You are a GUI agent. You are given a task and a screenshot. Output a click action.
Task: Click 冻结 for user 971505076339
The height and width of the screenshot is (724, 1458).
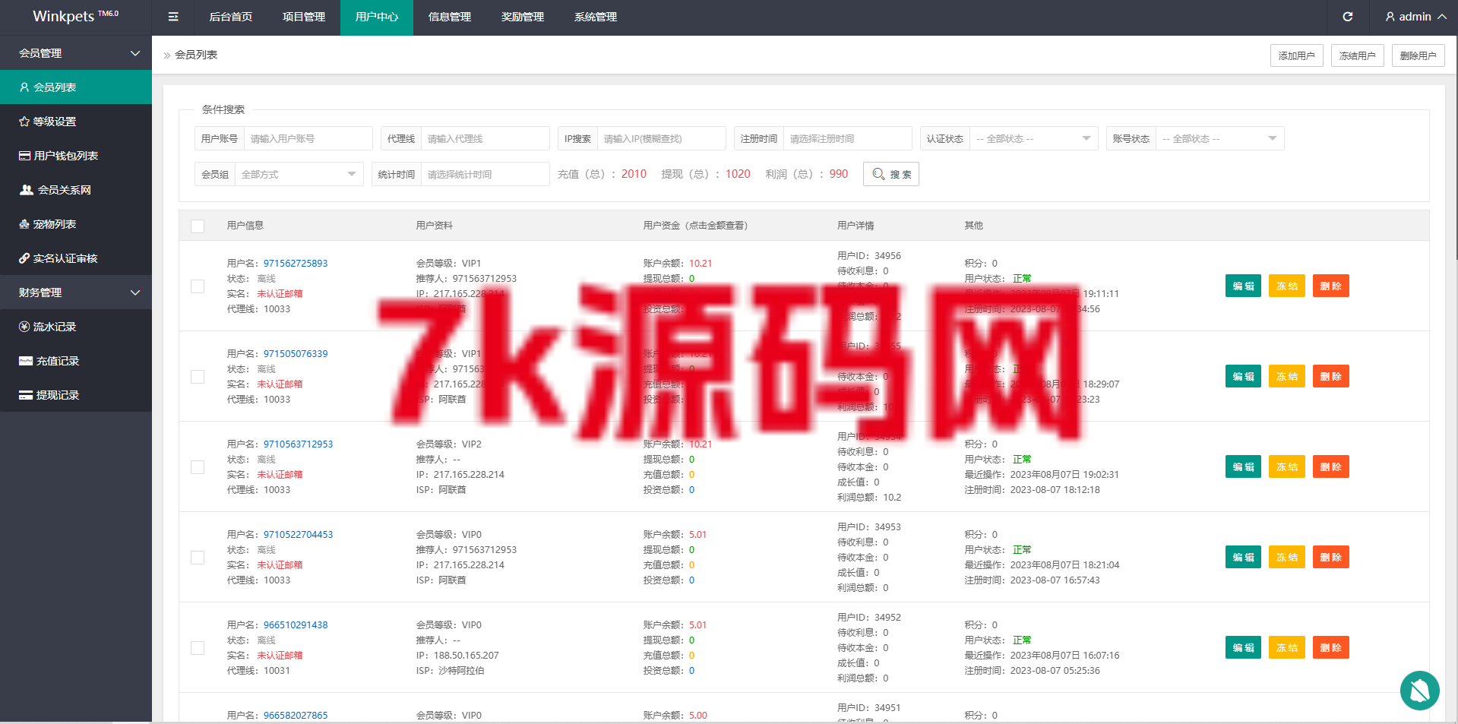click(1287, 376)
